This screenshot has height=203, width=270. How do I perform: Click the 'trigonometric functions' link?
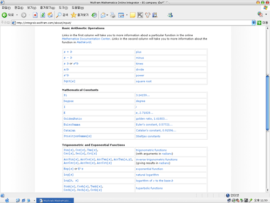point(151,150)
